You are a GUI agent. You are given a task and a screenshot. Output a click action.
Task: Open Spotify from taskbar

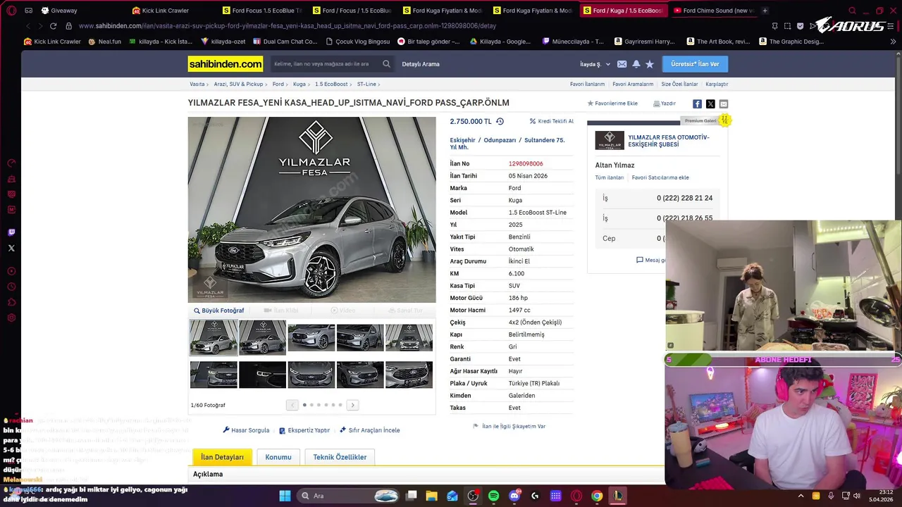[x=493, y=496]
